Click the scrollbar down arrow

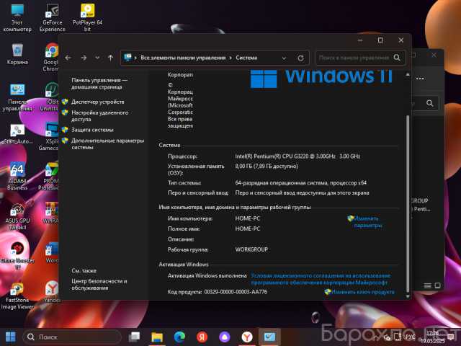(408, 296)
